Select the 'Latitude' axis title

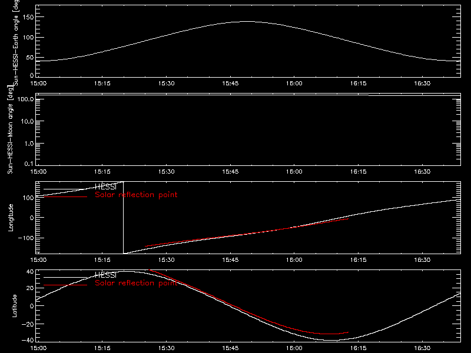pos(14,306)
